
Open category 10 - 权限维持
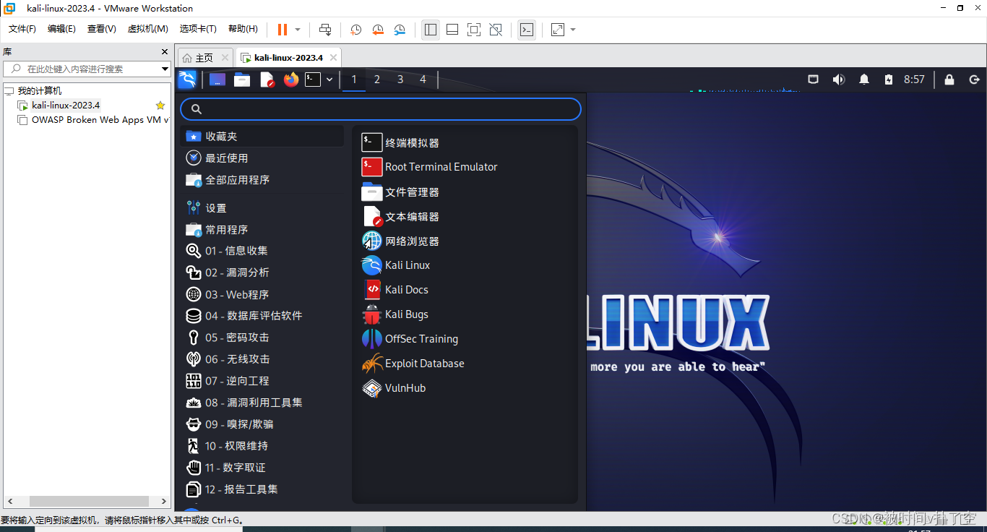[x=263, y=446]
